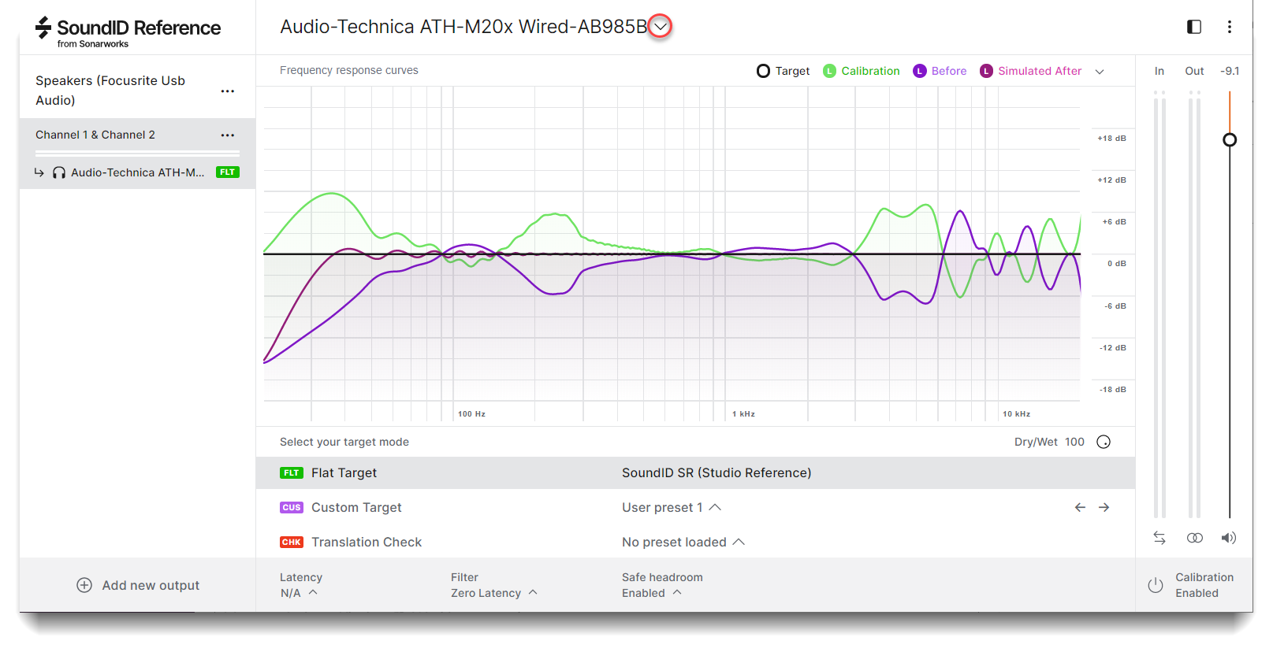Expand the No preset loaded dropdown
Screen dimensions: 1273x652
[x=683, y=543]
